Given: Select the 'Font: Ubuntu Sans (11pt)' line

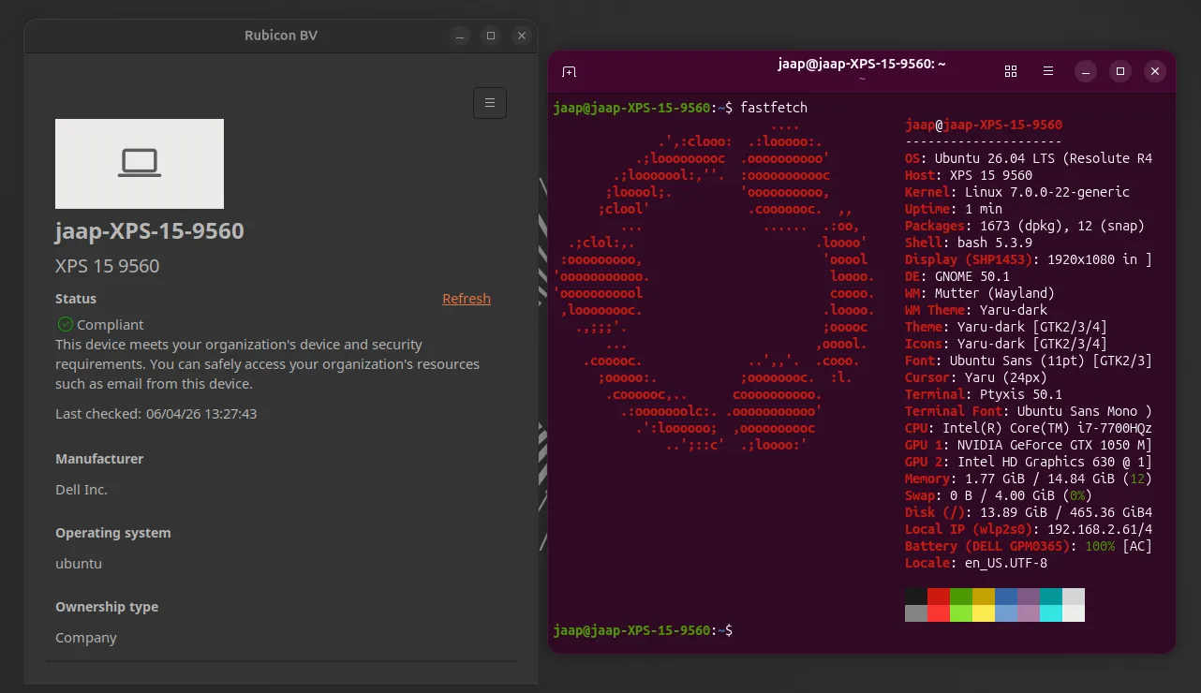Looking at the screenshot, I should pos(1029,361).
